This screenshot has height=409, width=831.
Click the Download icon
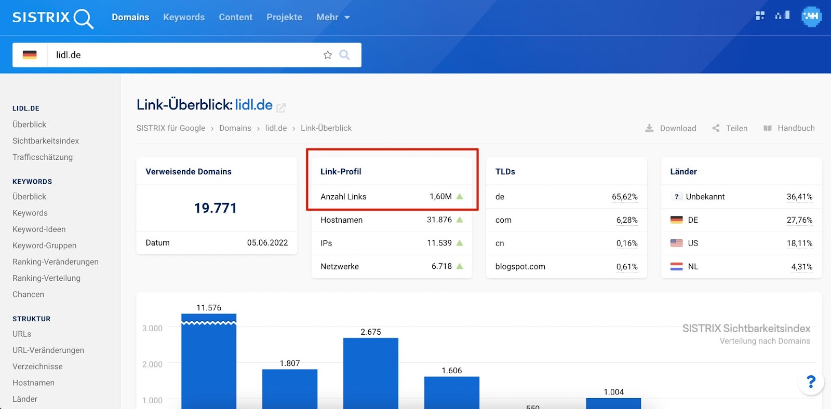click(649, 128)
